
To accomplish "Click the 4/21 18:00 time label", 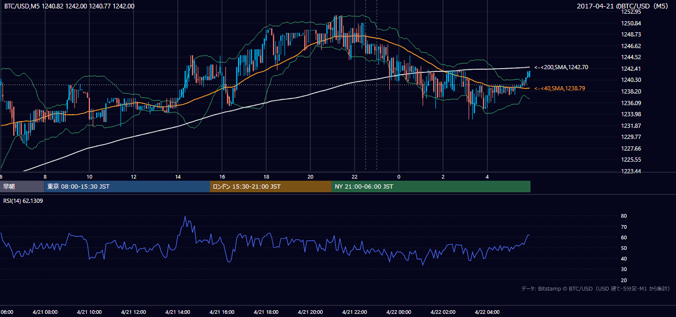I will pyautogui.click(x=266, y=312).
